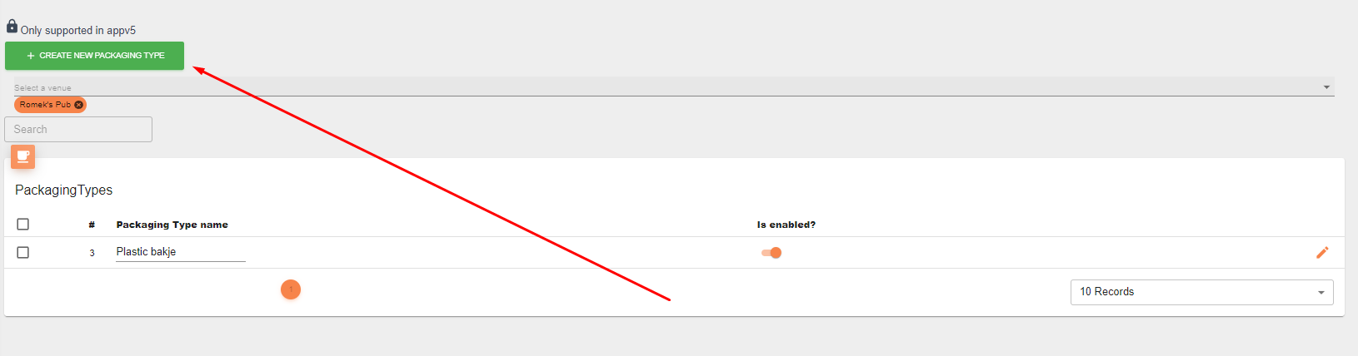
Task: Click the plus icon on the create button
Action: tap(31, 56)
